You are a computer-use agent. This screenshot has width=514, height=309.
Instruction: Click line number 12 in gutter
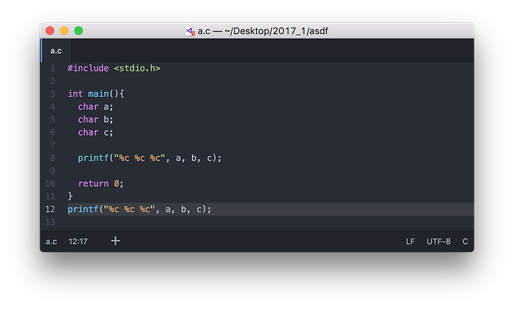50,209
